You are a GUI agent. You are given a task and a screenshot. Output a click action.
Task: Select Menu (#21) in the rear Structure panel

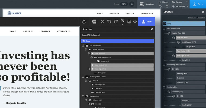(x=193, y=60)
